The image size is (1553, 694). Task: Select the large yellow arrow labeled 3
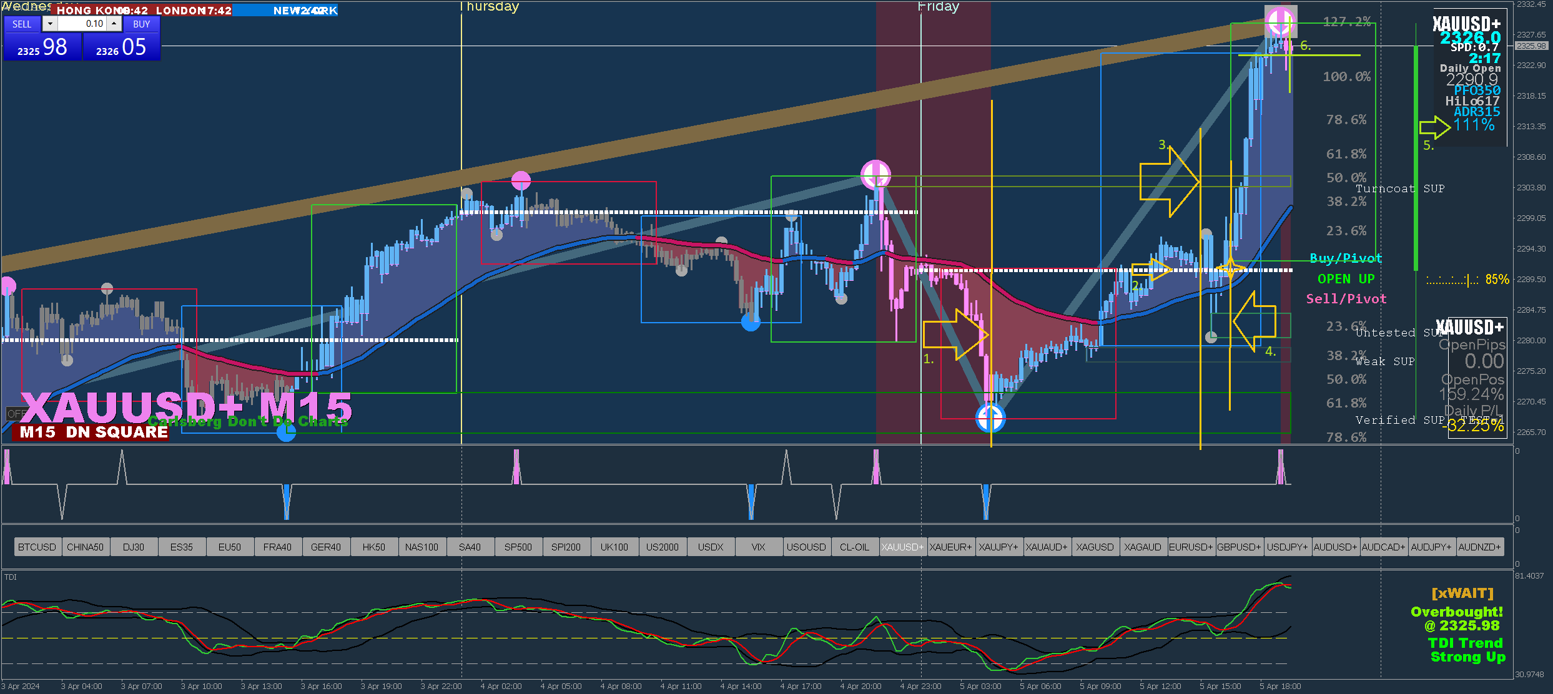(x=1169, y=182)
